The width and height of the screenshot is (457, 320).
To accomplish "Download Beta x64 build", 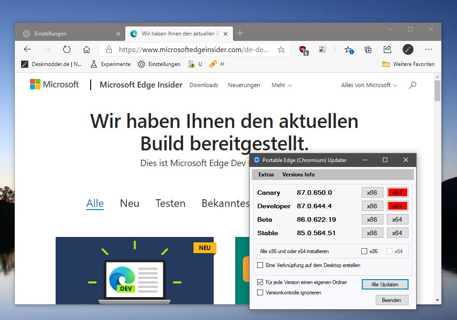I will (397, 219).
